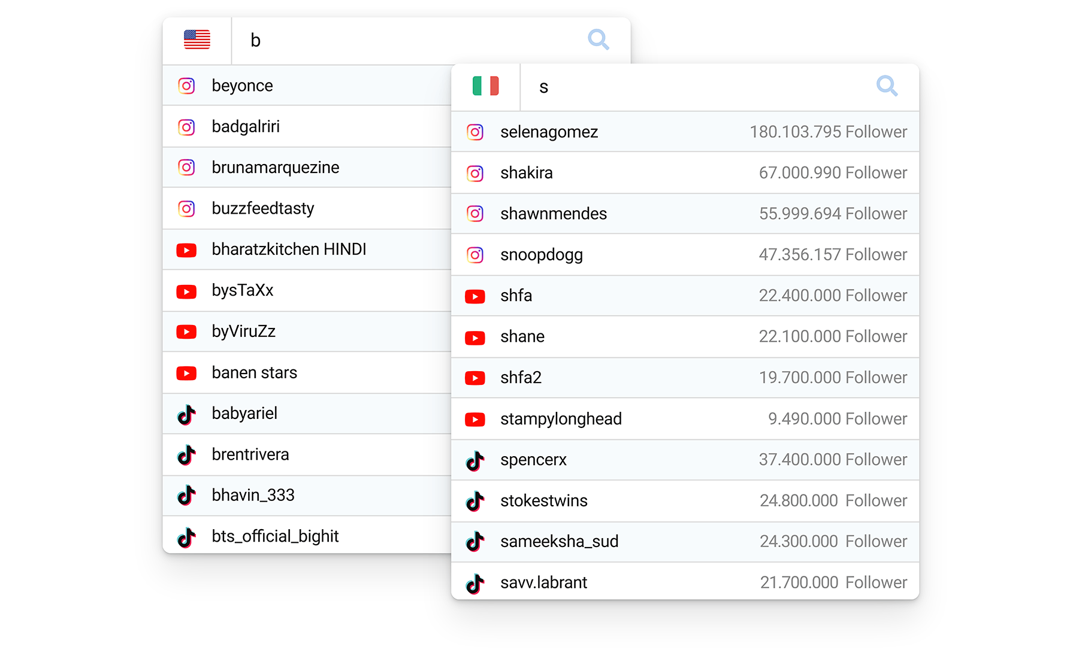Select the shakira suggestion
1082x656 pixels.
click(527, 173)
